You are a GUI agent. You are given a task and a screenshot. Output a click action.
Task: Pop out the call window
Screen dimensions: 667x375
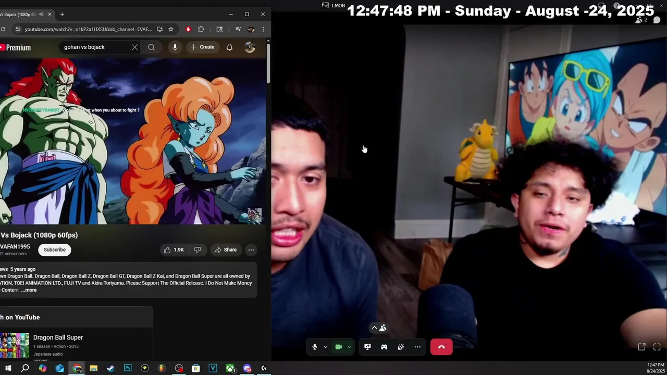(x=642, y=347)
